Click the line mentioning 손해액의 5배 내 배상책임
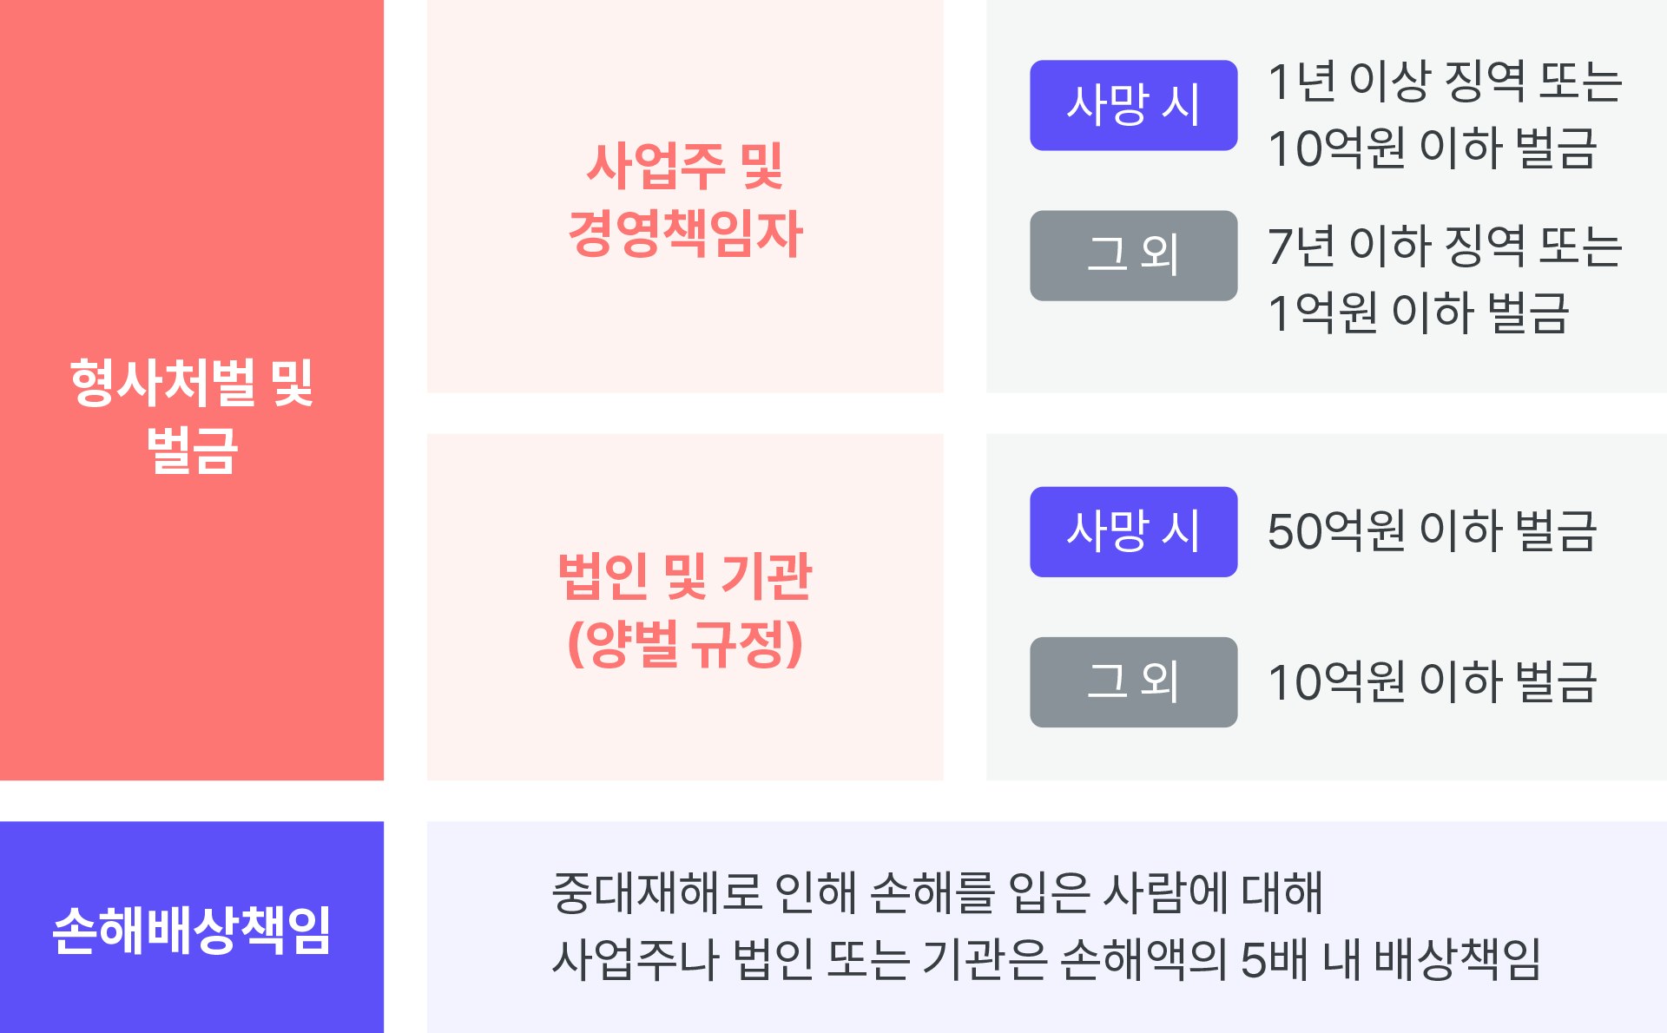This screenshot has width=1667, height=1033. [1046, 960]
